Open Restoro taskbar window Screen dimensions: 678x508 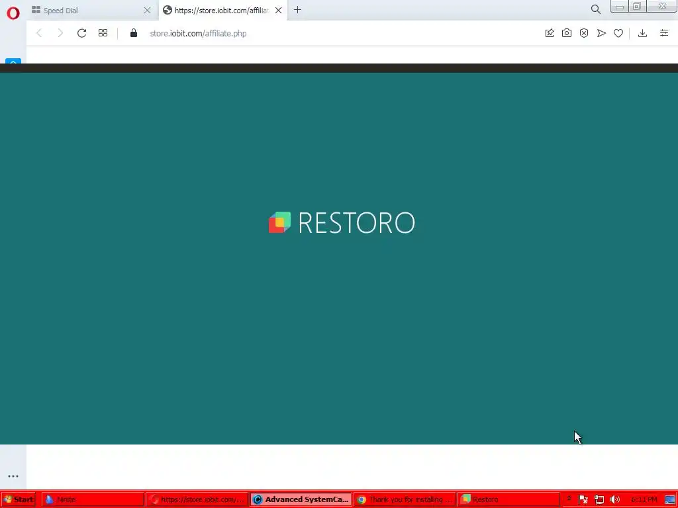pos(508,499)
